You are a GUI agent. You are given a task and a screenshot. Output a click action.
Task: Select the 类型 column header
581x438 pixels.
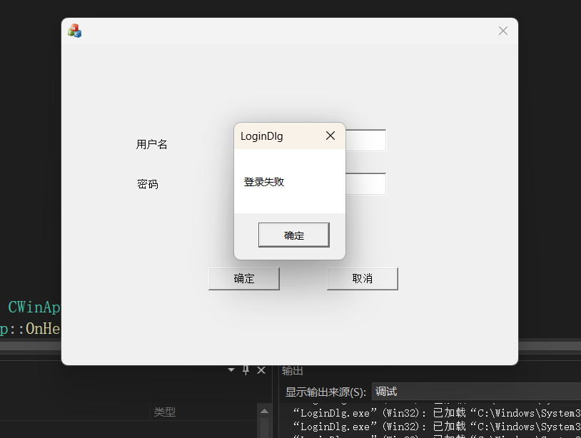164,412
